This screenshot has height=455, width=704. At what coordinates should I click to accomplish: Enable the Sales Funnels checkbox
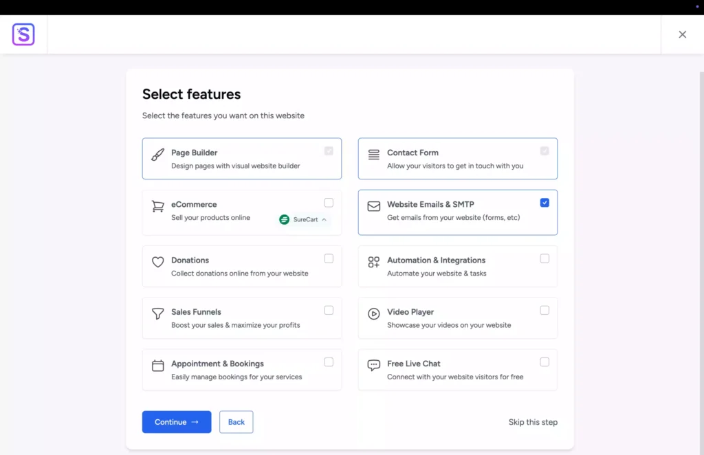pos(329,310)
